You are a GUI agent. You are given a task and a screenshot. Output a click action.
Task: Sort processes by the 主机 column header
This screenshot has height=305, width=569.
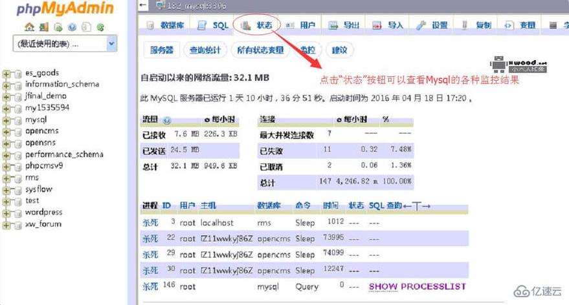(208, 205)
